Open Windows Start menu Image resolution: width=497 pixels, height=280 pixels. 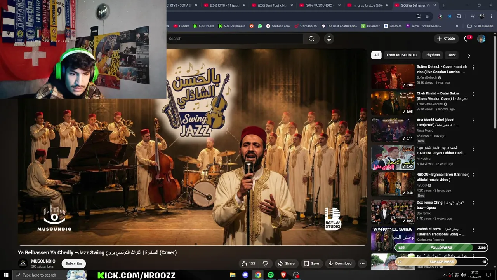[6, 275]
